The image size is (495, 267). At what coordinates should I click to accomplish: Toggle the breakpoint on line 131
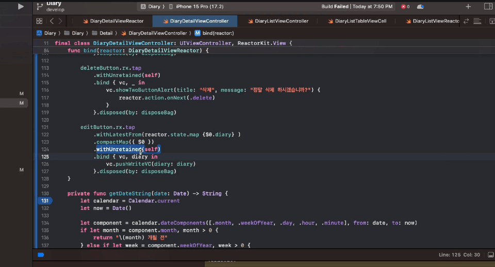click(45, 201)
